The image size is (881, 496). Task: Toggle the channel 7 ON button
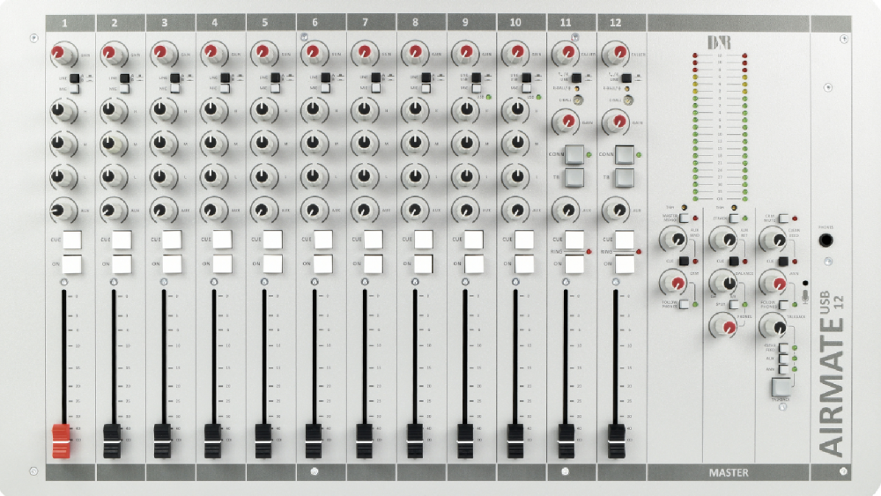(373, 264)
